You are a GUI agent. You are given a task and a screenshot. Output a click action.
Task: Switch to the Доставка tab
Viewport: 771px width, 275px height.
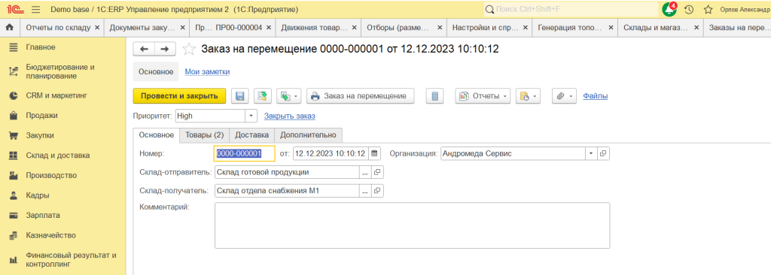point(251,135)
